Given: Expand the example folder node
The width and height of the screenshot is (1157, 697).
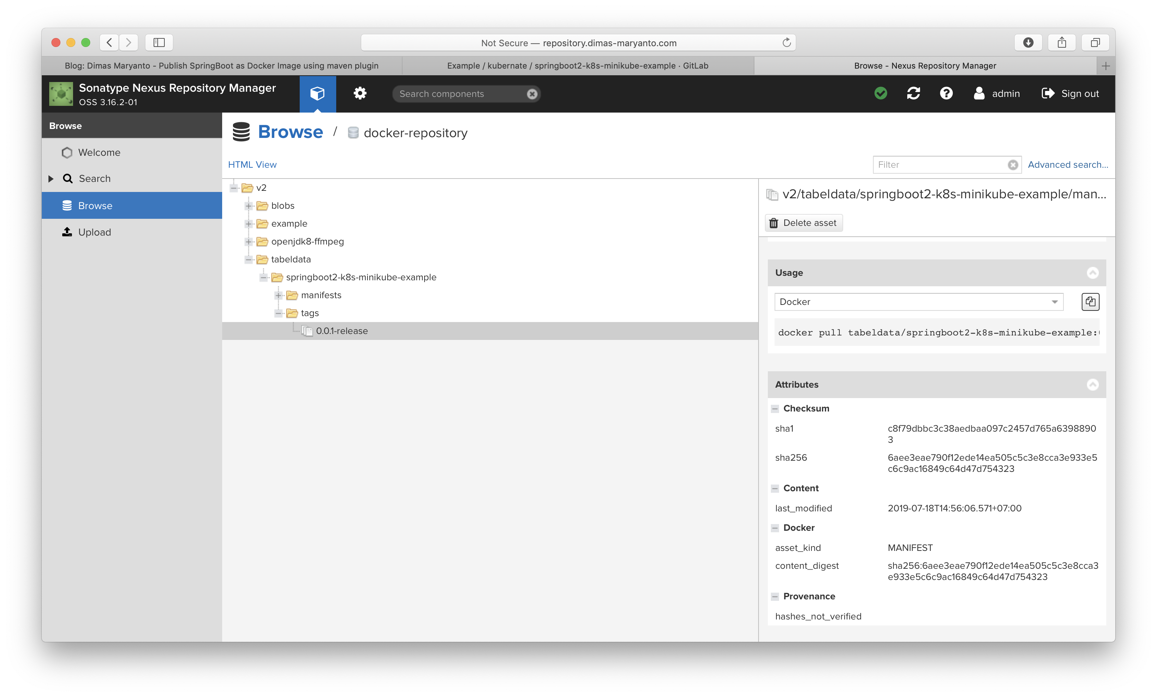Looking at the screenshot, I should (x=249, y=224).
